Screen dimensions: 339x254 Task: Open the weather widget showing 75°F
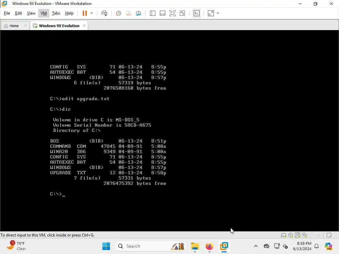click(x=16, y=246)
